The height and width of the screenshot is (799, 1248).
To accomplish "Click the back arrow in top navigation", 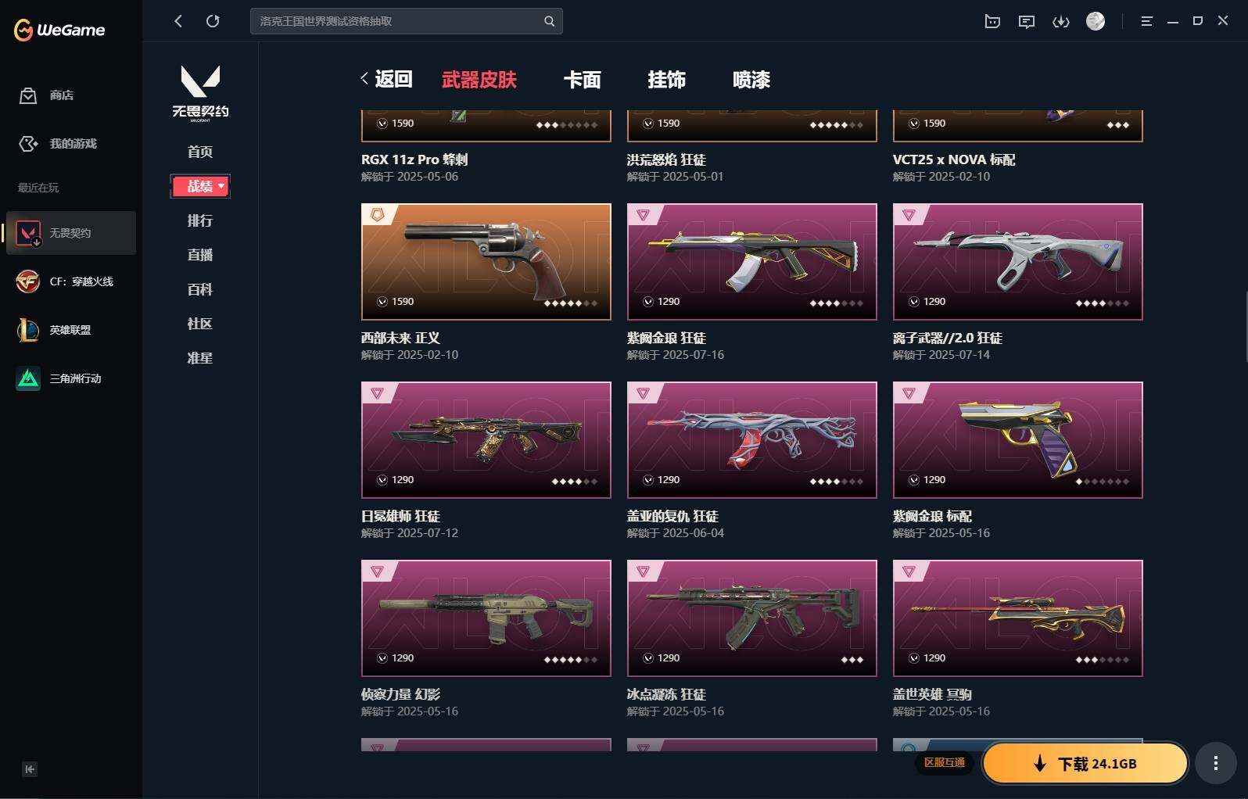I will point(178,21).
